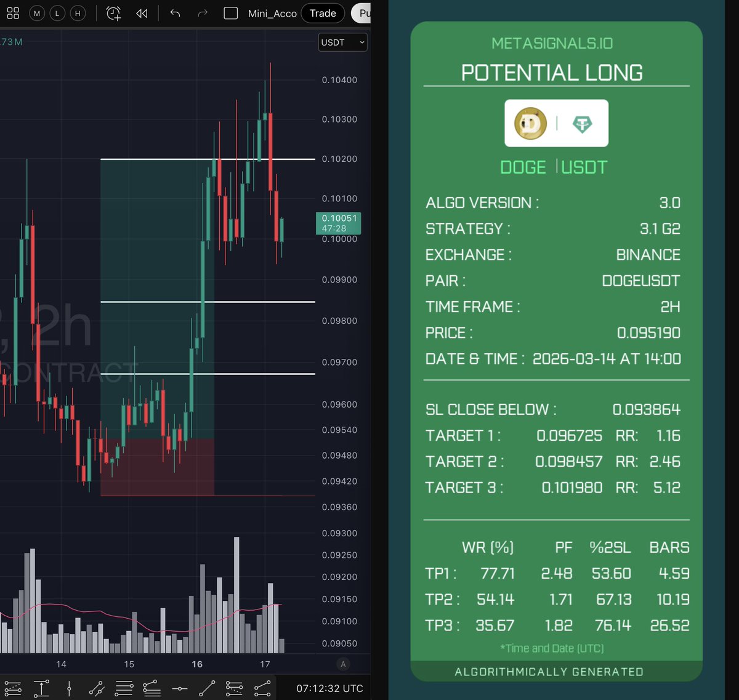Screen dimensions: 739x700
Task: Click the top white target line at 0.10200
Action: coord(208,159)
